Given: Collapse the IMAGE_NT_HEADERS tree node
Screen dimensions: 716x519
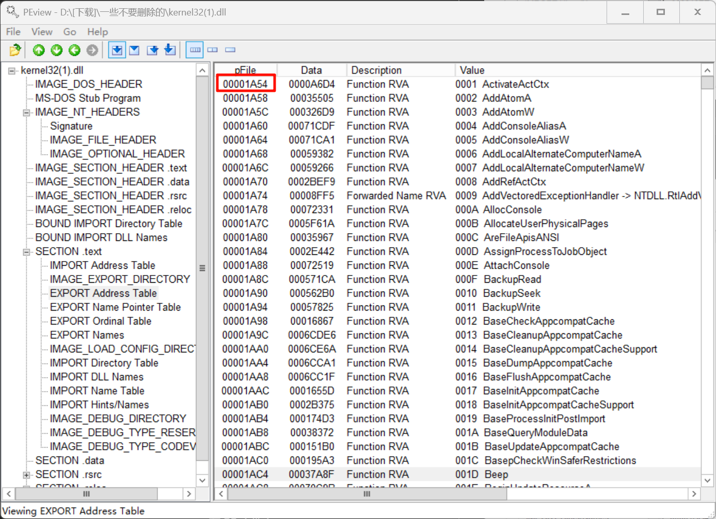Looking at the screenshot, I should [26, 112].
